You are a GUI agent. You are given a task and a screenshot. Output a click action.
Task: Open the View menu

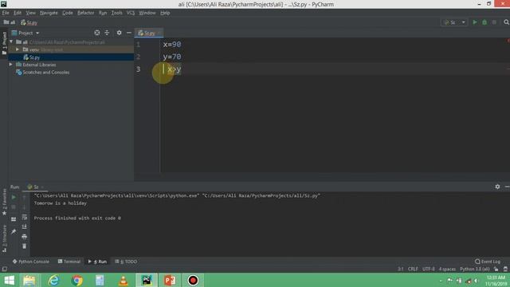[30, 13]
